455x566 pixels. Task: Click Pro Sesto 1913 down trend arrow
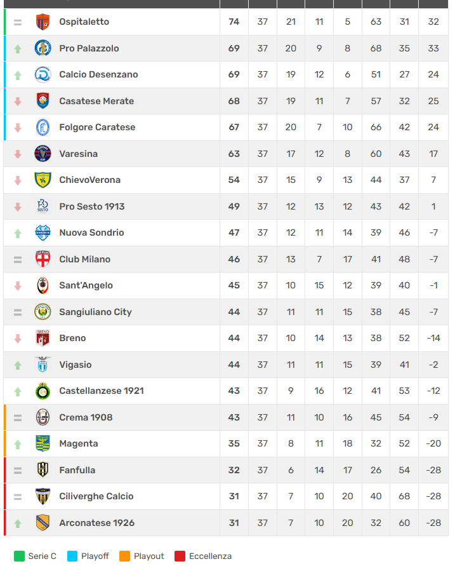18,206
